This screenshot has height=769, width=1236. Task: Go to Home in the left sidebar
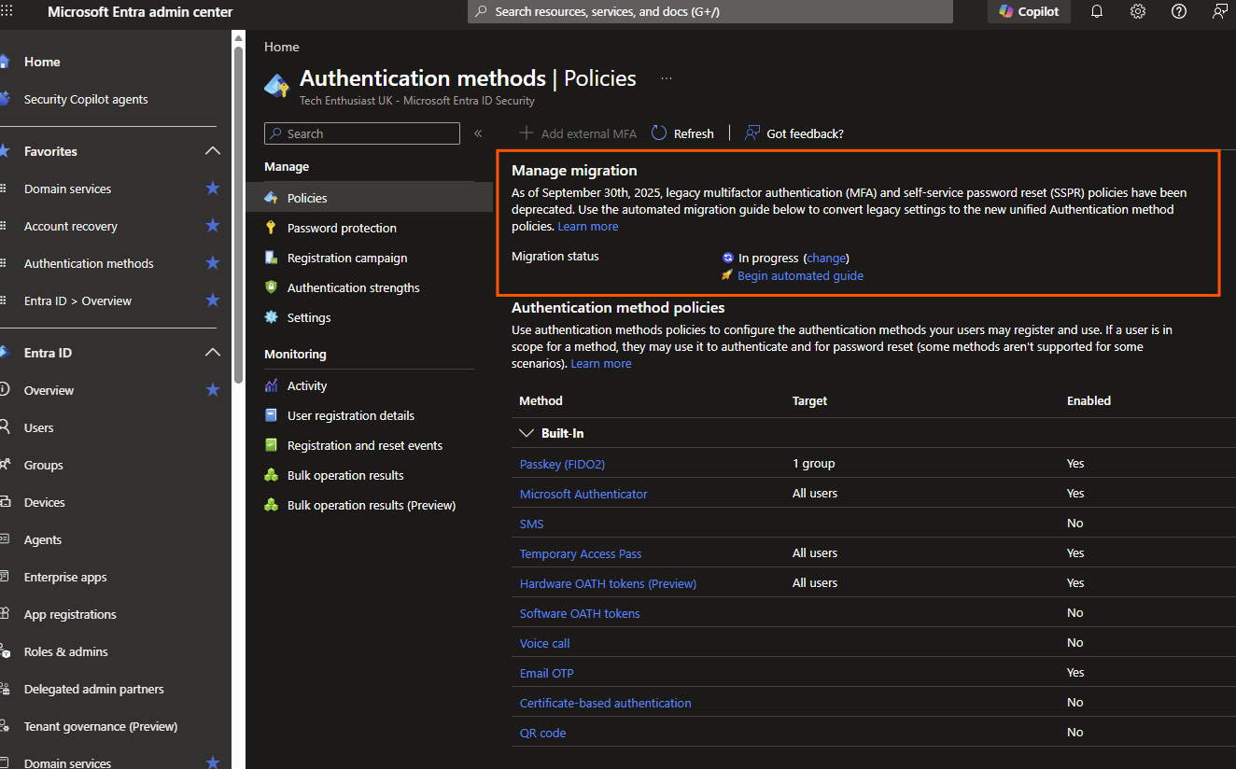(x=42, y=62)
